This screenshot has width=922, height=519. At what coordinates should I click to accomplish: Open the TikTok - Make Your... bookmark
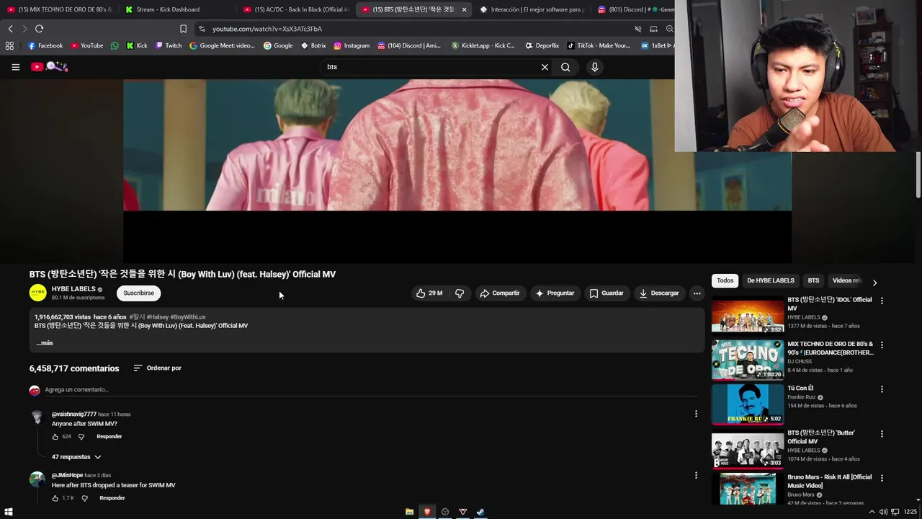(599, 45)
